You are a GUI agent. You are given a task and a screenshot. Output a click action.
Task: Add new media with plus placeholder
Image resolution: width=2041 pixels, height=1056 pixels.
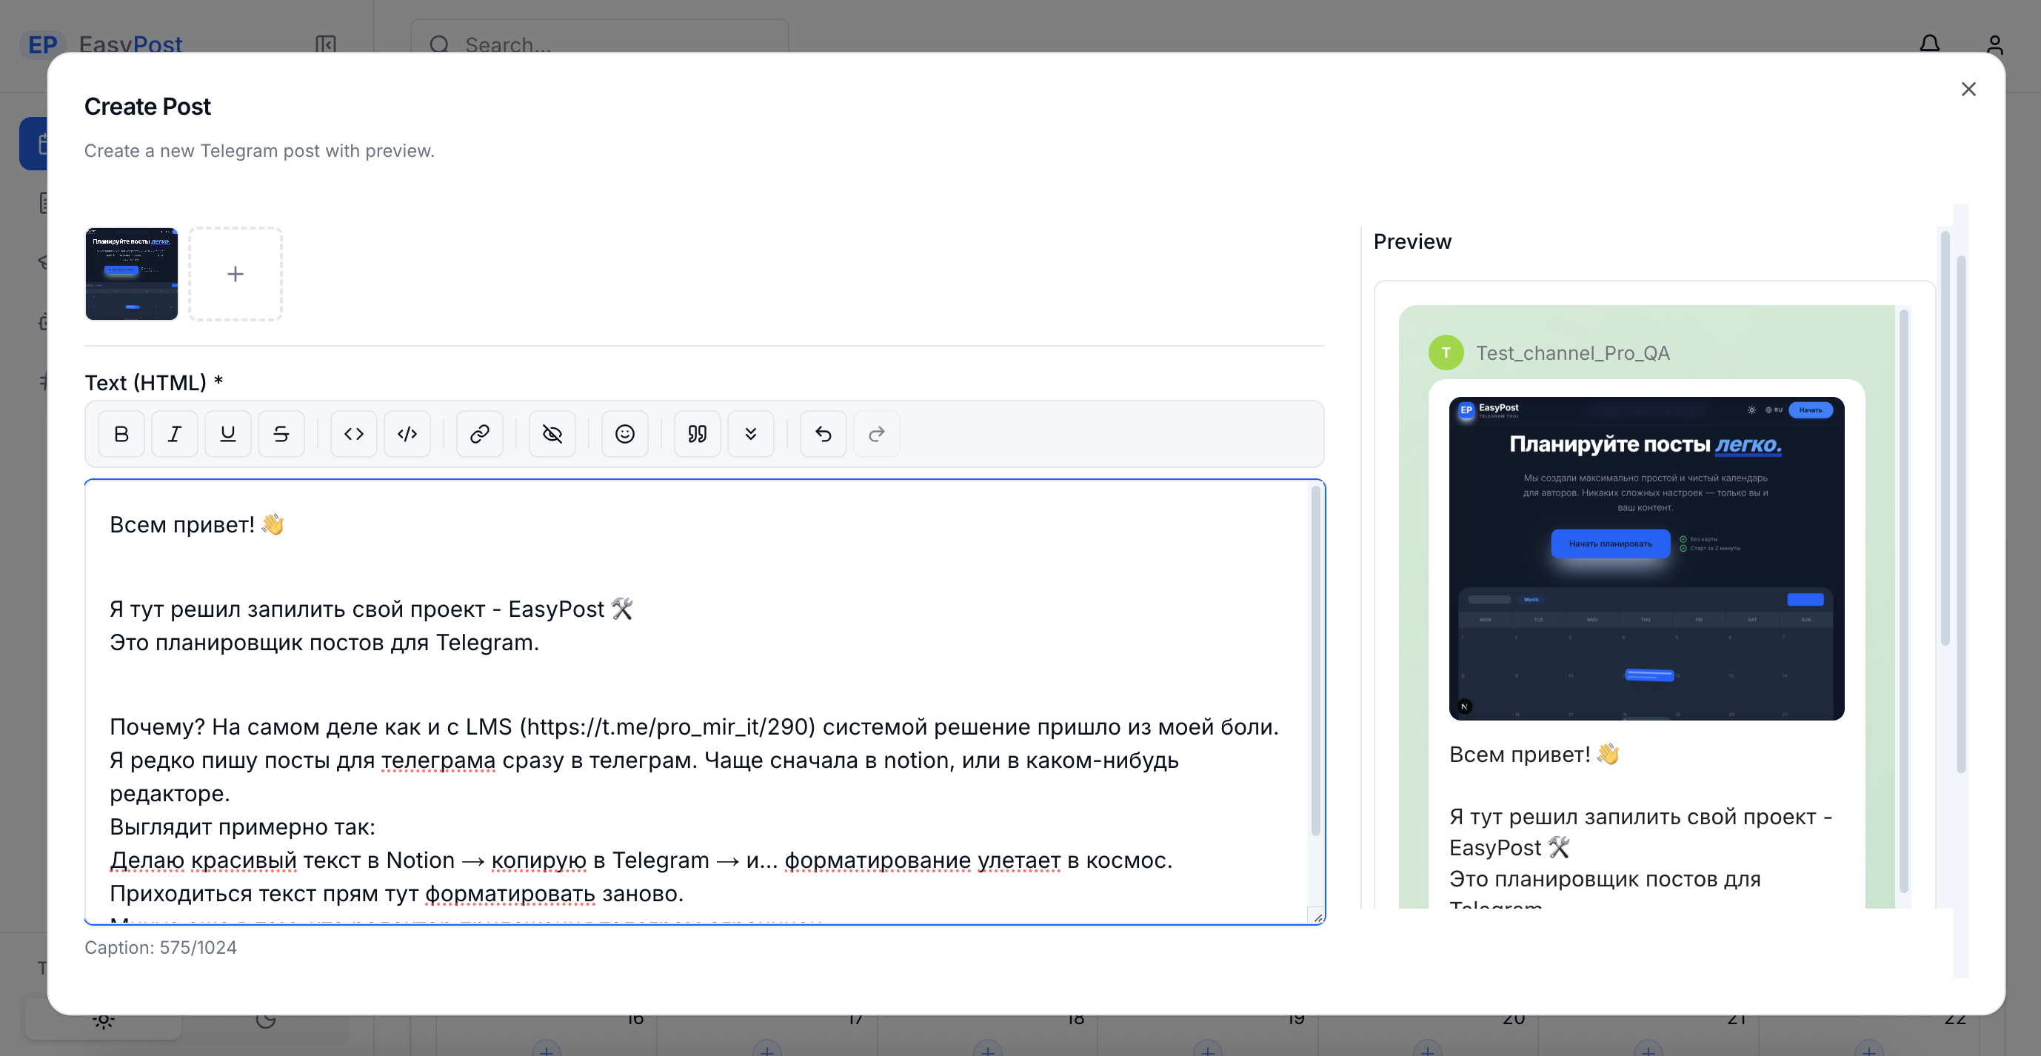(235, 274)
